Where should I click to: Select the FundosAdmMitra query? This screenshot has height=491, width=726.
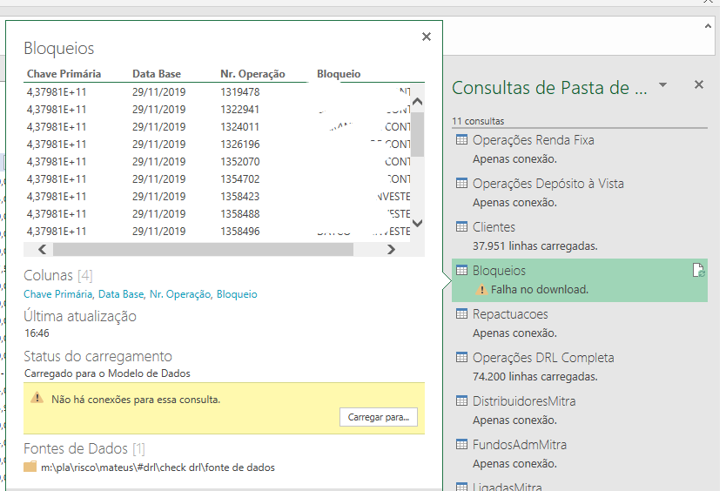pyautogui.click(x=580, y=454)
